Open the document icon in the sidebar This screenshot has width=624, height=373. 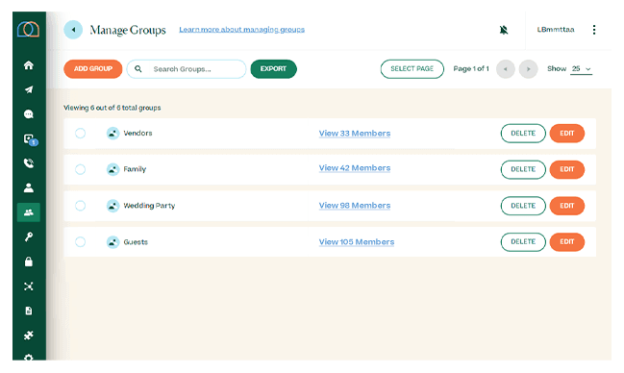point(29,311)
